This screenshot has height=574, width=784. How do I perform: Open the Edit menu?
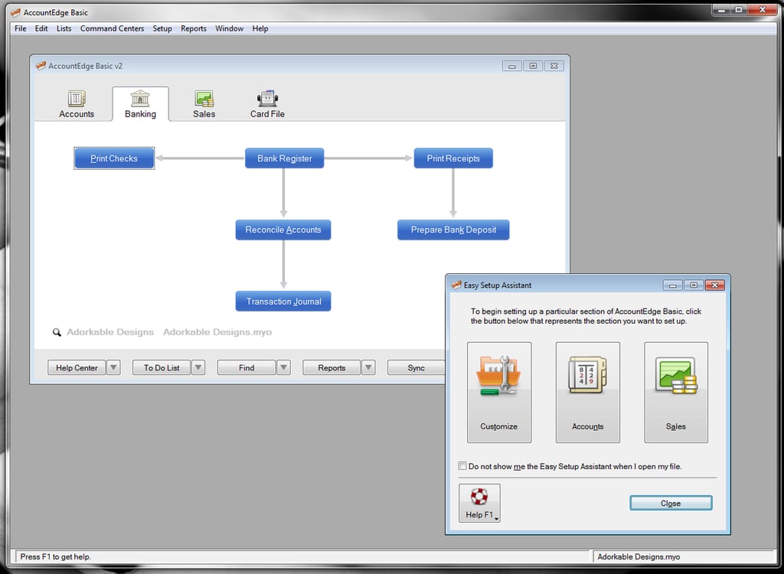[41, 28]
